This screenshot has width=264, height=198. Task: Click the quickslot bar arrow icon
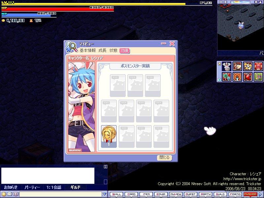(219, 64)
